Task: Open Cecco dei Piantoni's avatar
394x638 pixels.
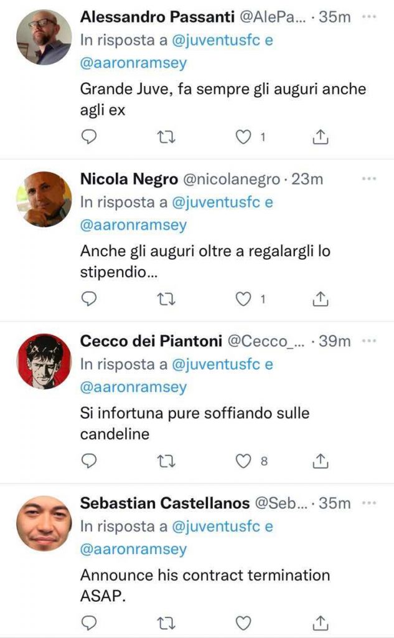Action: click(x=44, y=361)
